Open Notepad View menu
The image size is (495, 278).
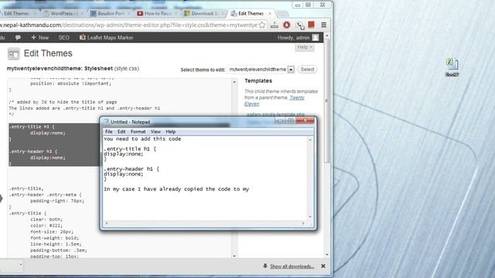[155, 132]
